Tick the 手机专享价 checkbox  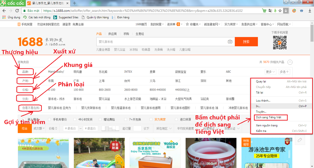(50, 120)
